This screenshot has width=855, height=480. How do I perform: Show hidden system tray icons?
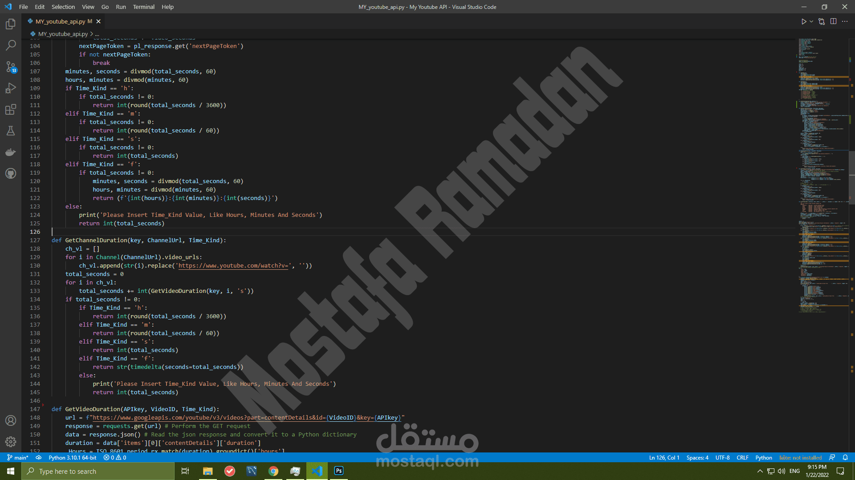[x=760, y=471]
